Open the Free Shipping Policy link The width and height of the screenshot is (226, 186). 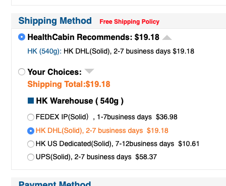point(129,22)
